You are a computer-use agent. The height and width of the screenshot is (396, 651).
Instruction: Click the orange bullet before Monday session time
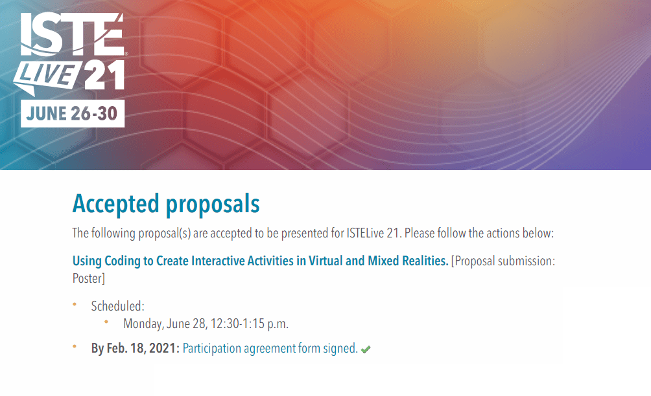click(106, 322)
